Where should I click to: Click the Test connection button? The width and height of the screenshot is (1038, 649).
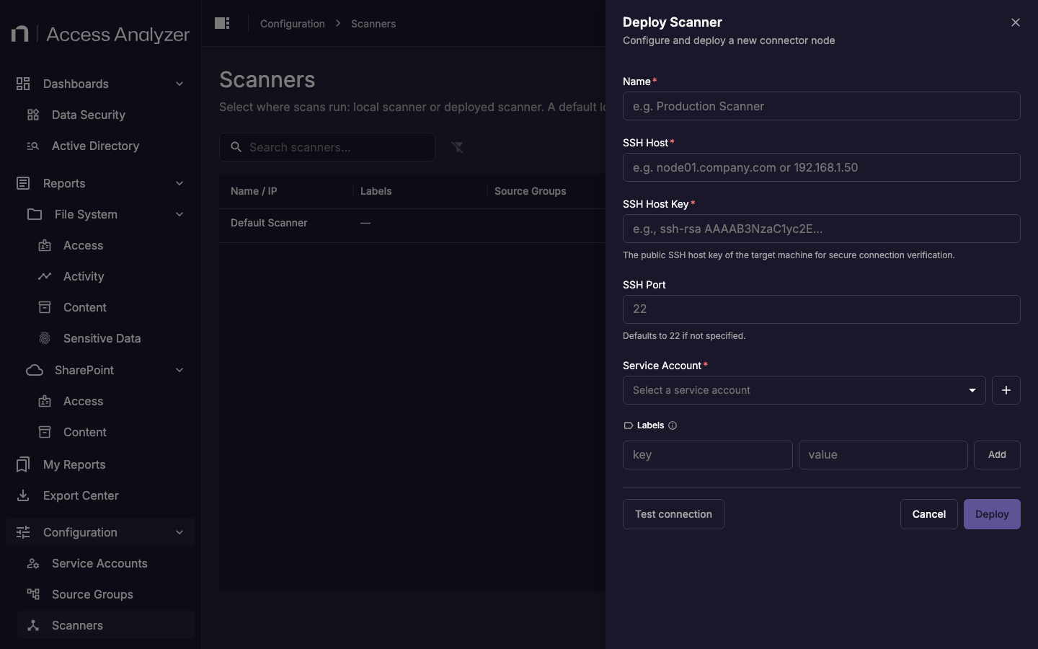(673, 514)
